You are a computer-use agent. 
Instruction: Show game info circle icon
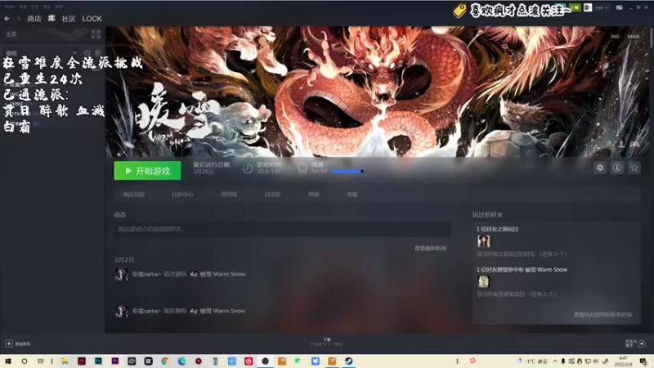tap(617, 168)
